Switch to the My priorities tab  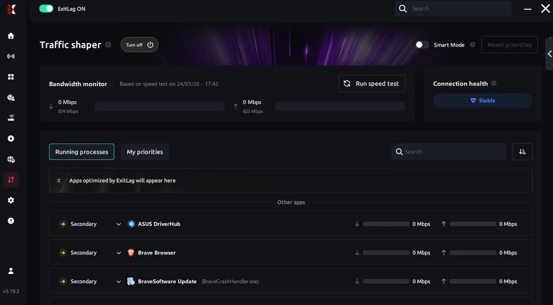click(x=145, y=152)
